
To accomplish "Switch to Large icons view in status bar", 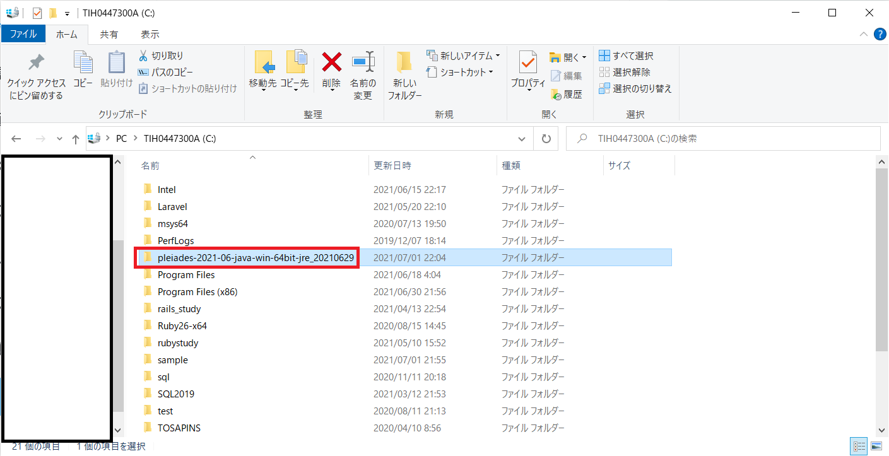I will point(876,447).
